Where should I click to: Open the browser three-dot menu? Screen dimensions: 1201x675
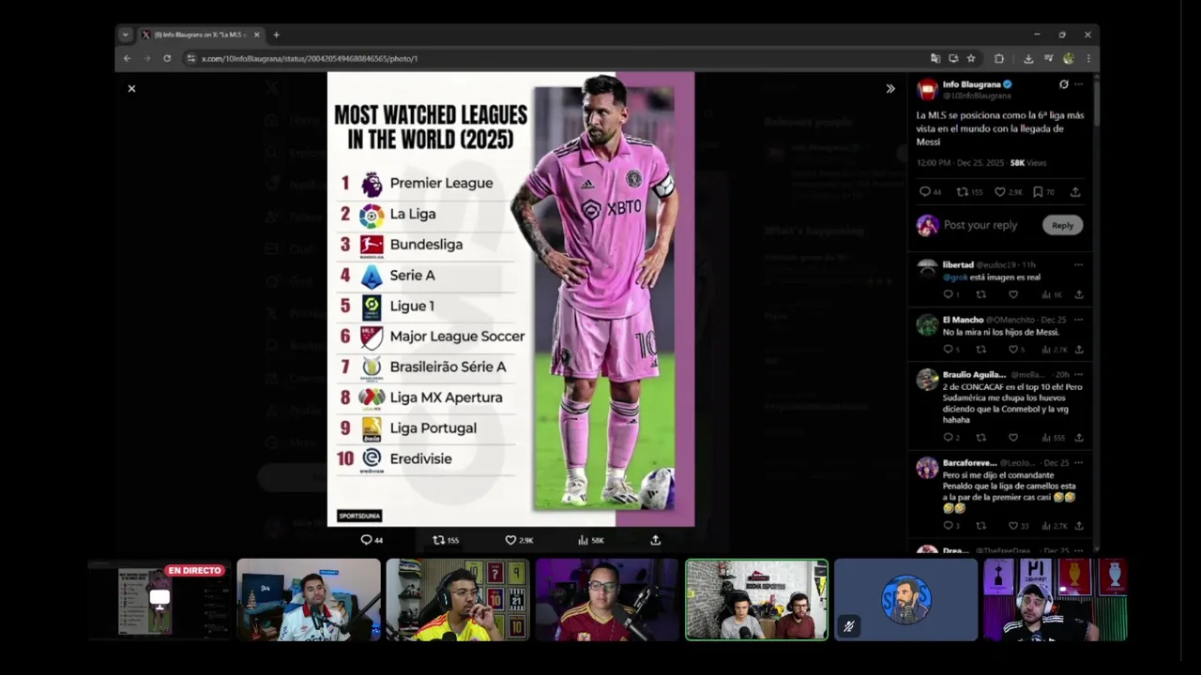click(x=1088, y=58)
